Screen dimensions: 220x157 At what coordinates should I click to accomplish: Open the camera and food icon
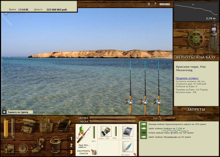tap(38, 146)
